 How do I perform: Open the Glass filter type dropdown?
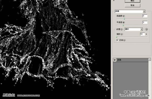click(x=130, y=11)
